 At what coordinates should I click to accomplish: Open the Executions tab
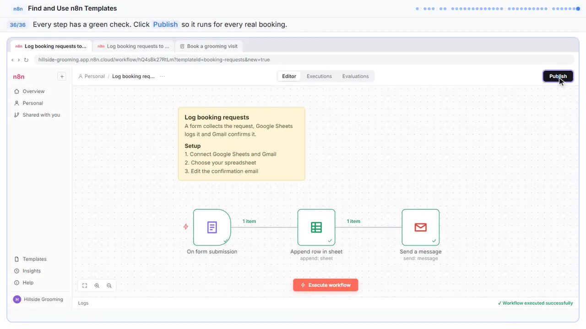click(x=319, y=76)
